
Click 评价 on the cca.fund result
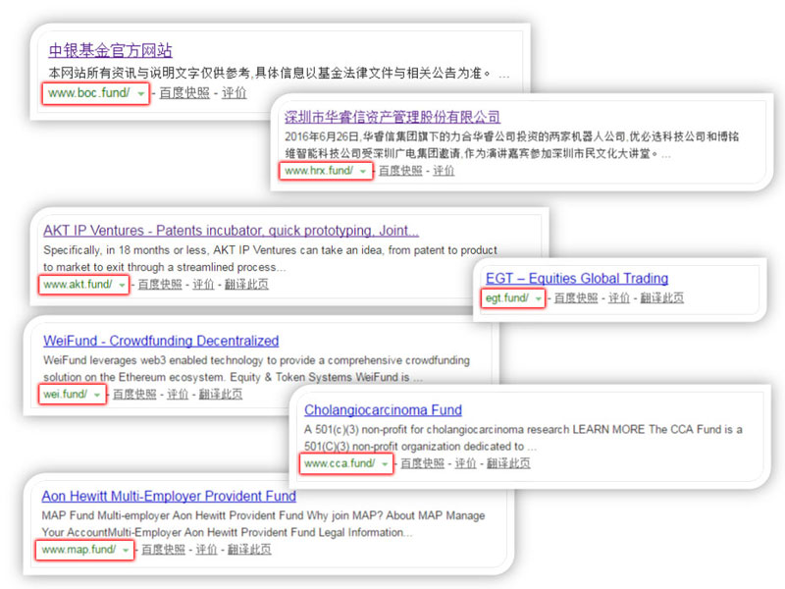[x=465, y=463]
